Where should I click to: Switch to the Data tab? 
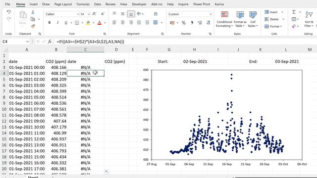click(97, 4)
